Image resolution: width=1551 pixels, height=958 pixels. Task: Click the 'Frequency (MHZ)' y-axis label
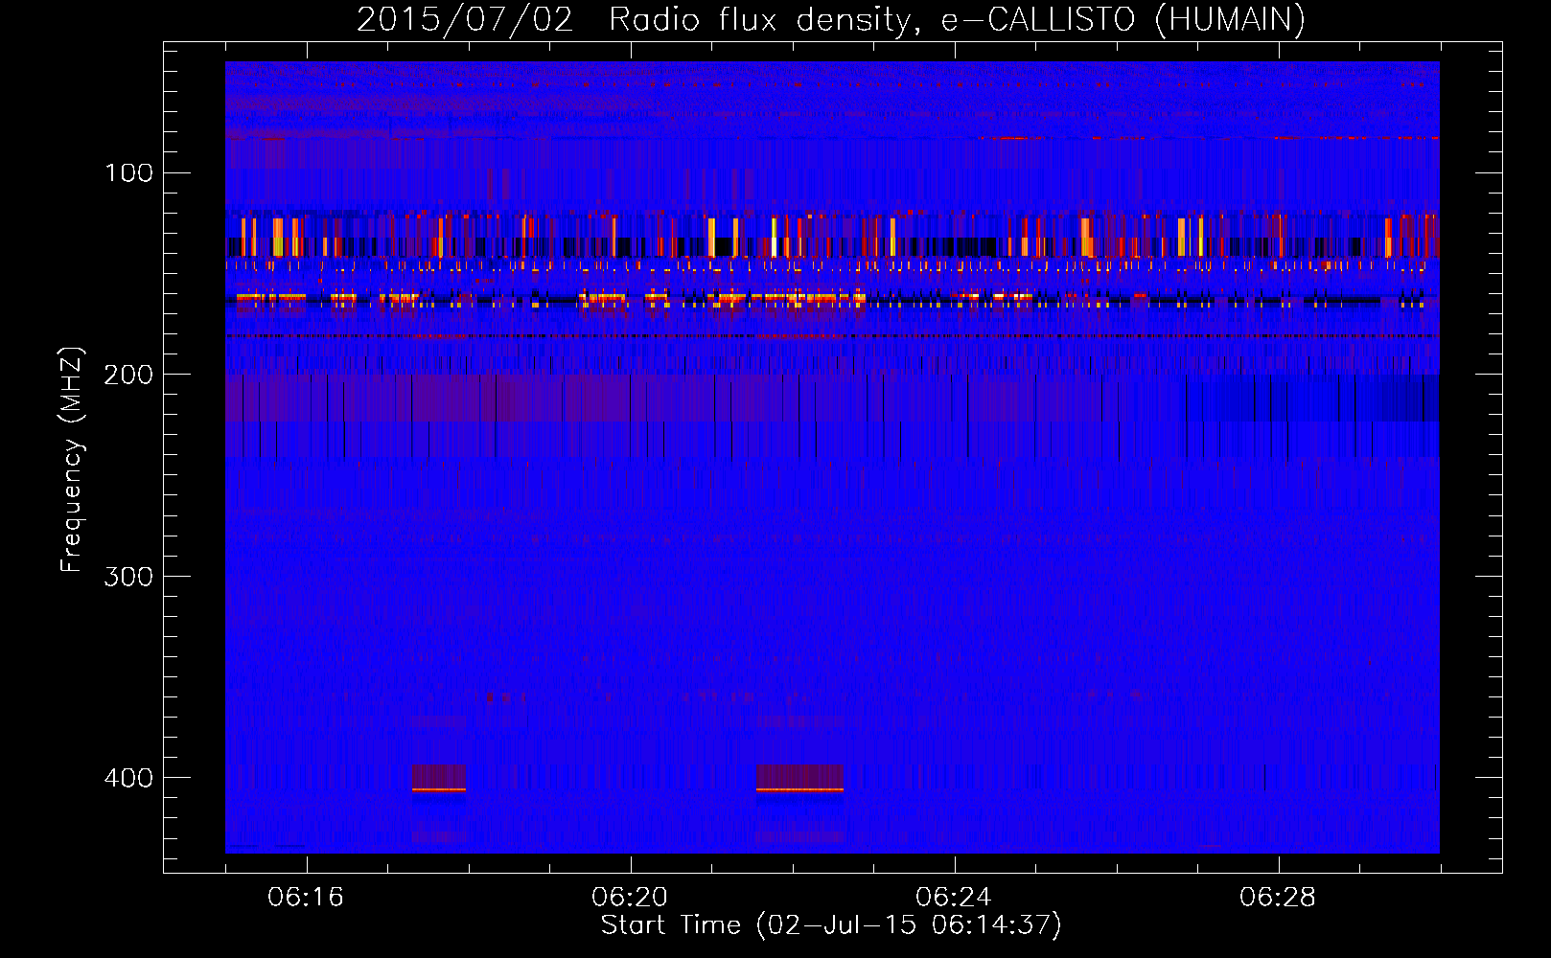pyautogui.click(x=72, y=460)
